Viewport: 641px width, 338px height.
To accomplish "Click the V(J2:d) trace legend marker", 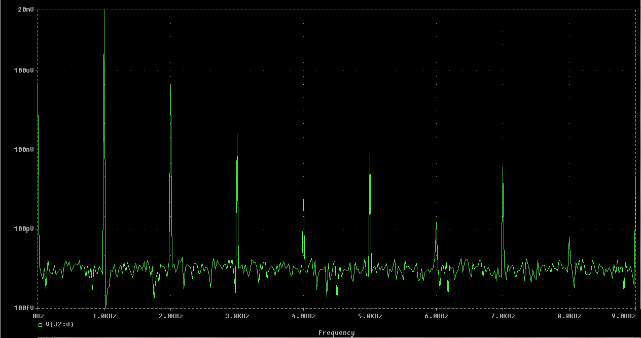I will [41, 325].
